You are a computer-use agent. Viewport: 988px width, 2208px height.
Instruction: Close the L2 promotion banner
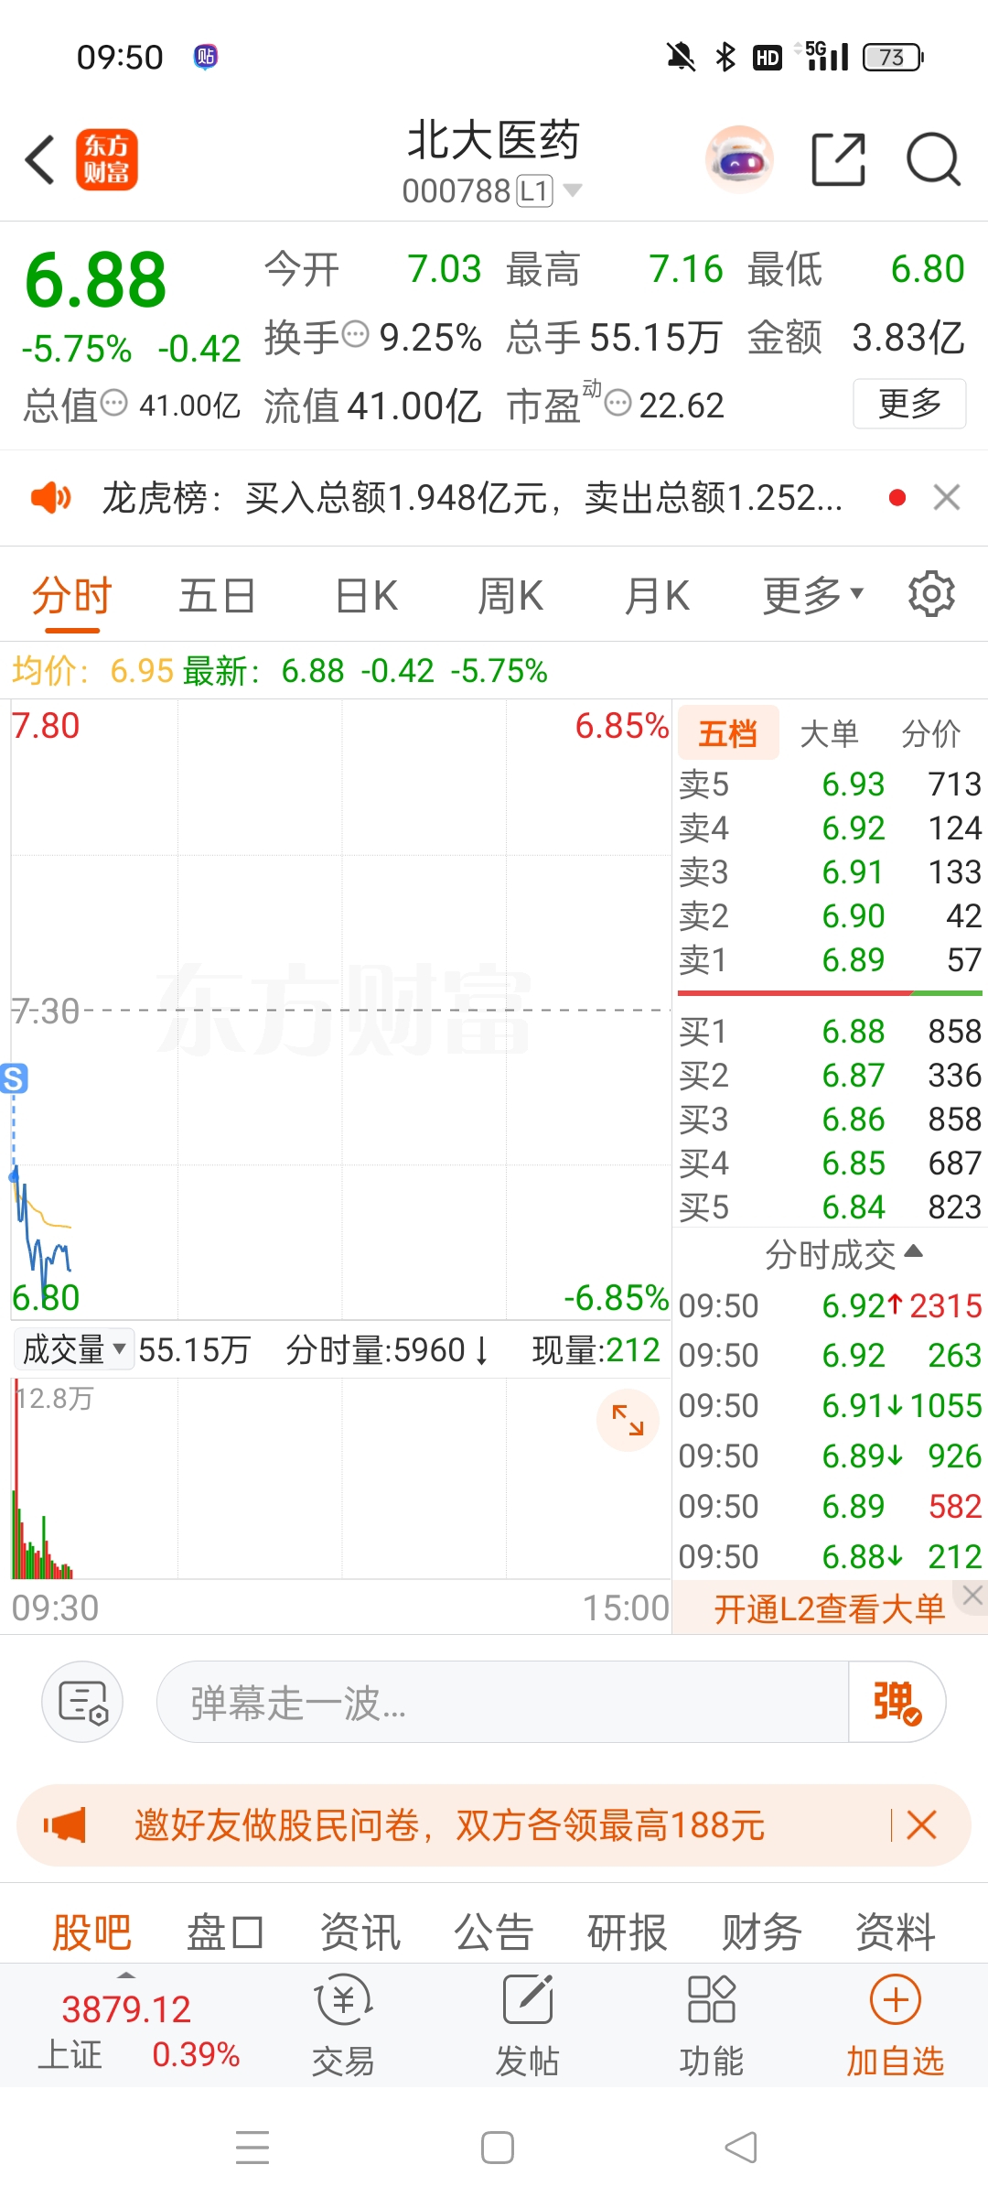(x=972, y=1596)
